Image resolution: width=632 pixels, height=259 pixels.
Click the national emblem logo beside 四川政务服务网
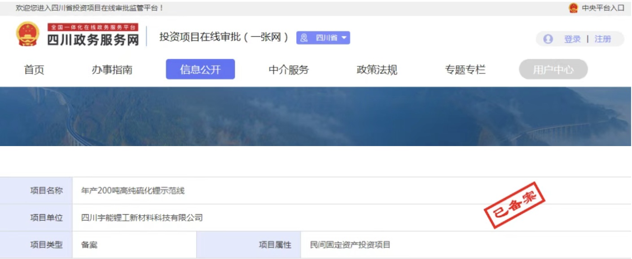point(28,34)
